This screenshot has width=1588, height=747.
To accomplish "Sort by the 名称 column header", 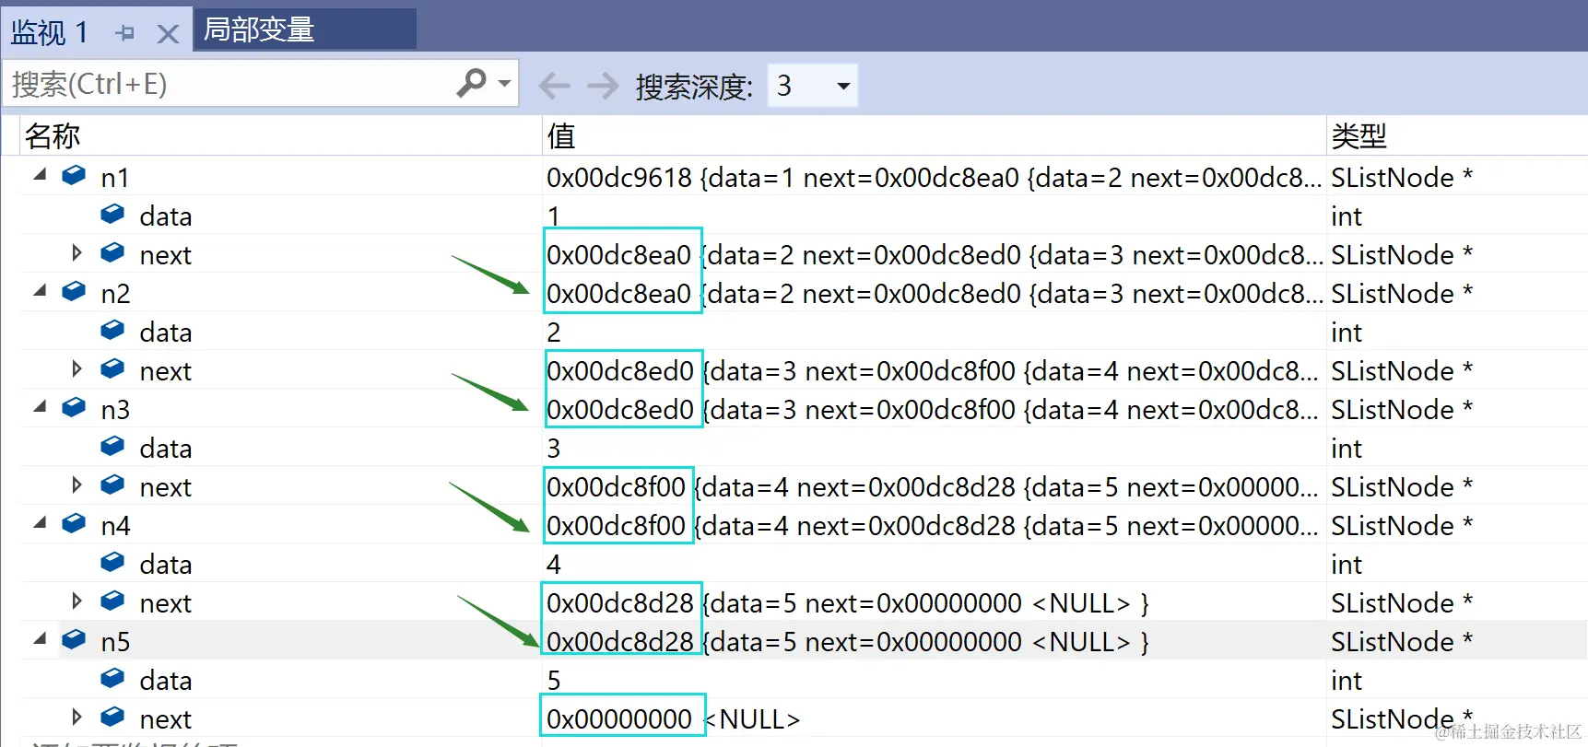I will pyautogui.click(x=280, y=135).
